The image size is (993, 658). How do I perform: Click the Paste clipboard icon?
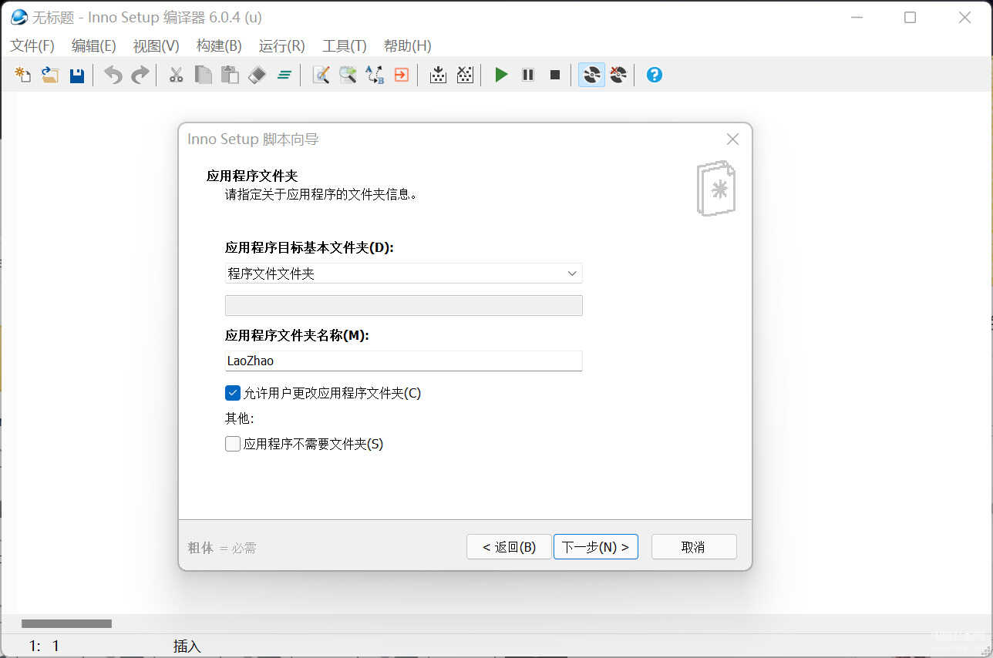[230, 75]
